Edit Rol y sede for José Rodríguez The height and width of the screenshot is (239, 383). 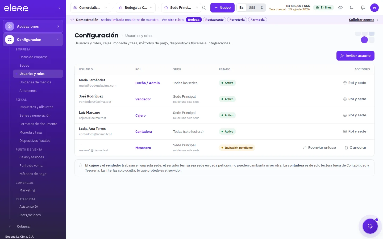355,99
